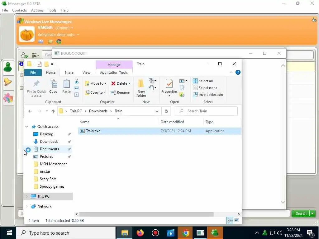The width and height of the screenshot is (319, 239).
Task: Switch to details view icon
Action: 230,221
